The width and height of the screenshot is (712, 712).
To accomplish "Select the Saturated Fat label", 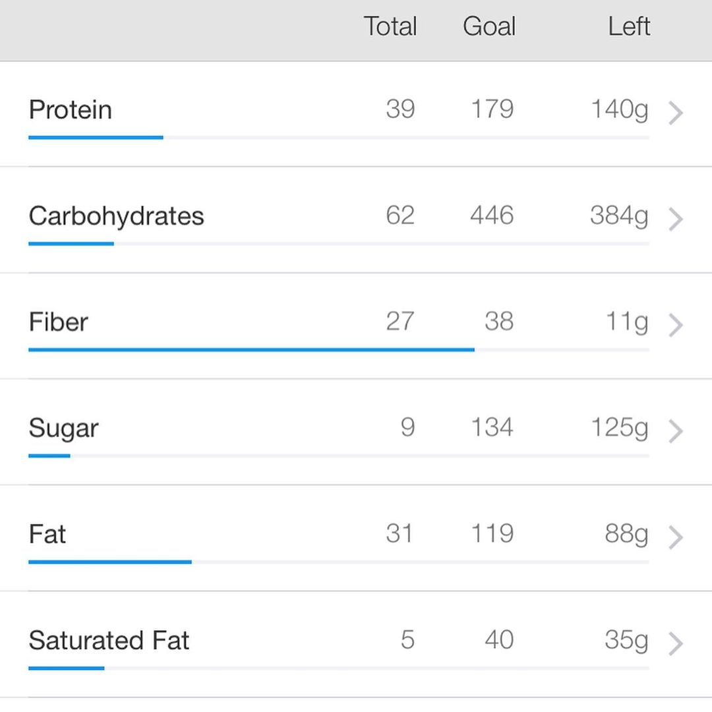I will [x=109, y=640].
